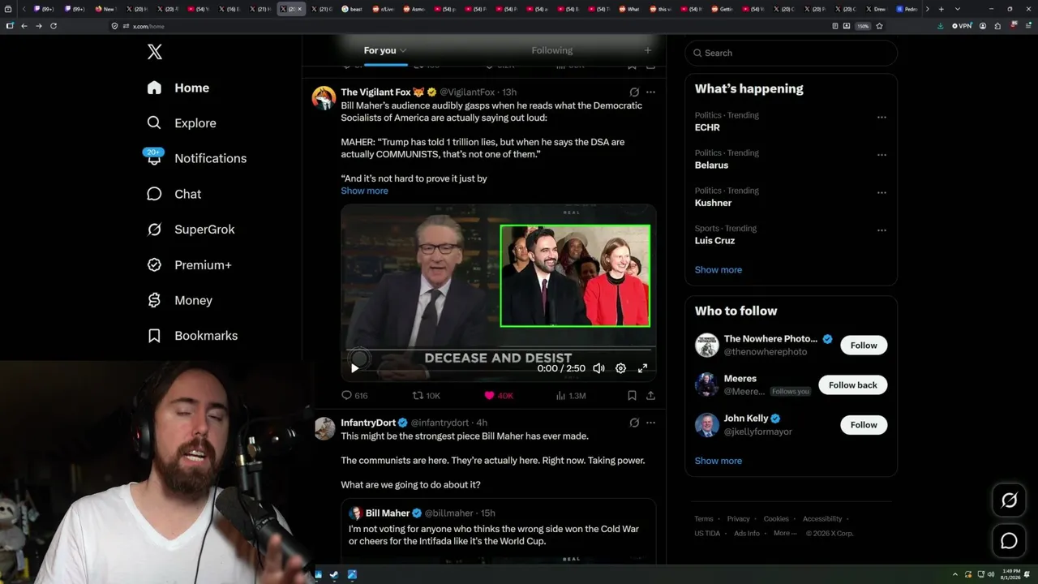Bookmark this page with the star icon
This screenshot has height=584, width=1038.
879,26
